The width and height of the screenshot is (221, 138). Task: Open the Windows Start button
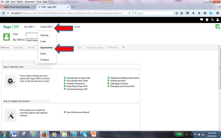(x=4, y=134)
